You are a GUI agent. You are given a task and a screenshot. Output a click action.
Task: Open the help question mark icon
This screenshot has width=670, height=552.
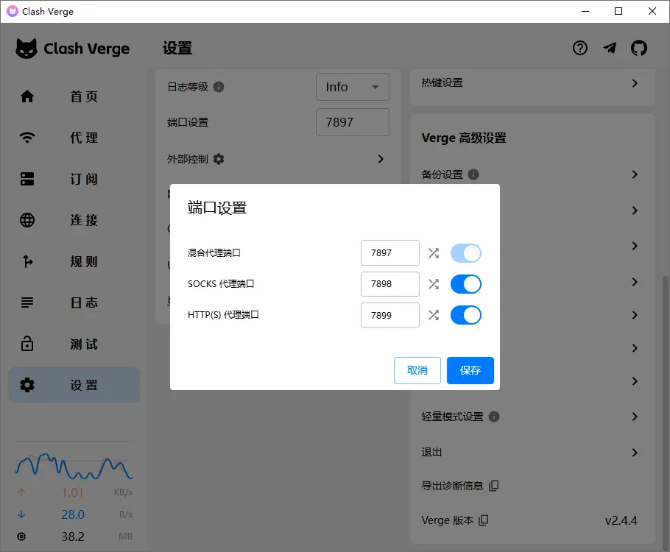click(x=580, y=48)
